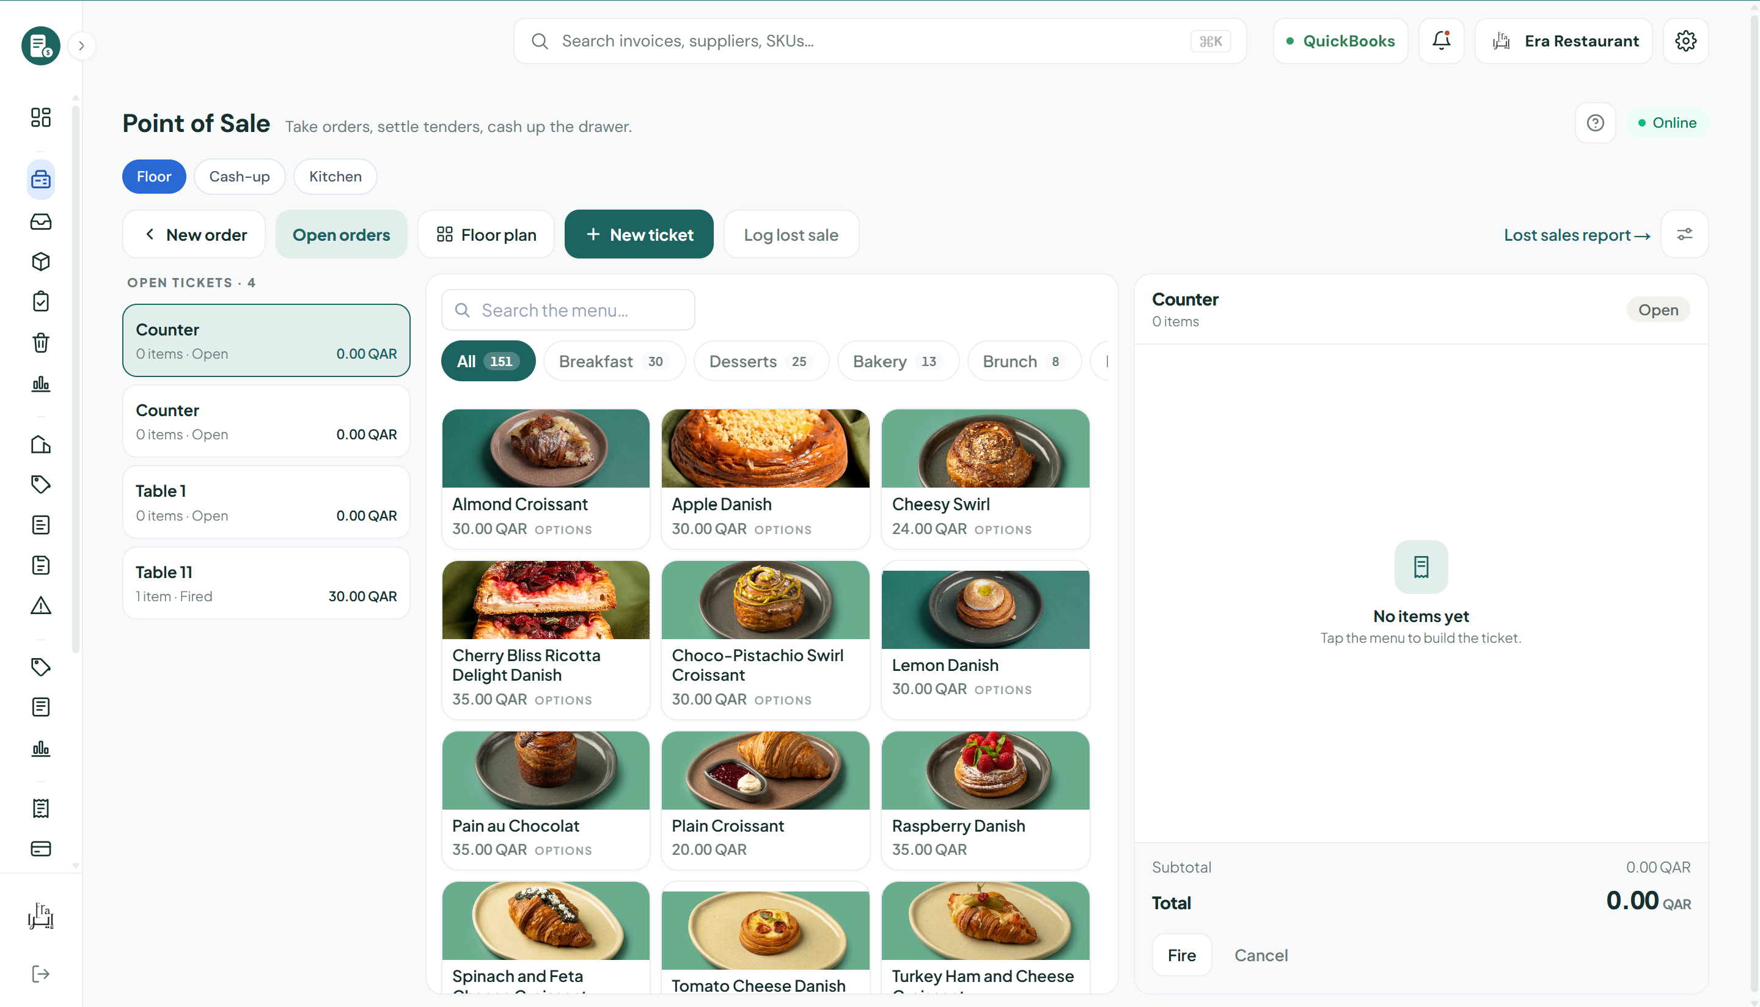The height and width of the screenshot is (1007, 1760).
Task: Click the Era logo at sidebar bottom
Action: point(41,916)
